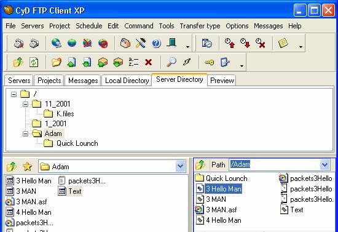The height and width of the screenshot is (232, 338).
Task: Click the magnifying glass search icon
Action: coord(171,62)
